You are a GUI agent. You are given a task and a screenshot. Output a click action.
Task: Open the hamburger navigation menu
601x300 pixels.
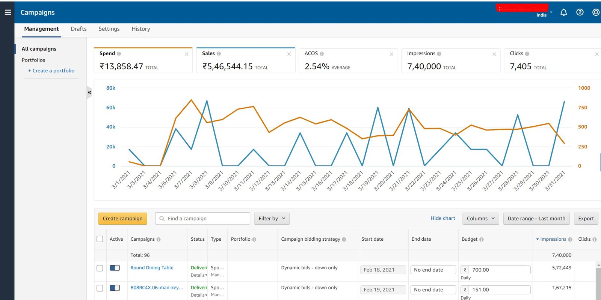pyautogui.click(x=8, y=12)
